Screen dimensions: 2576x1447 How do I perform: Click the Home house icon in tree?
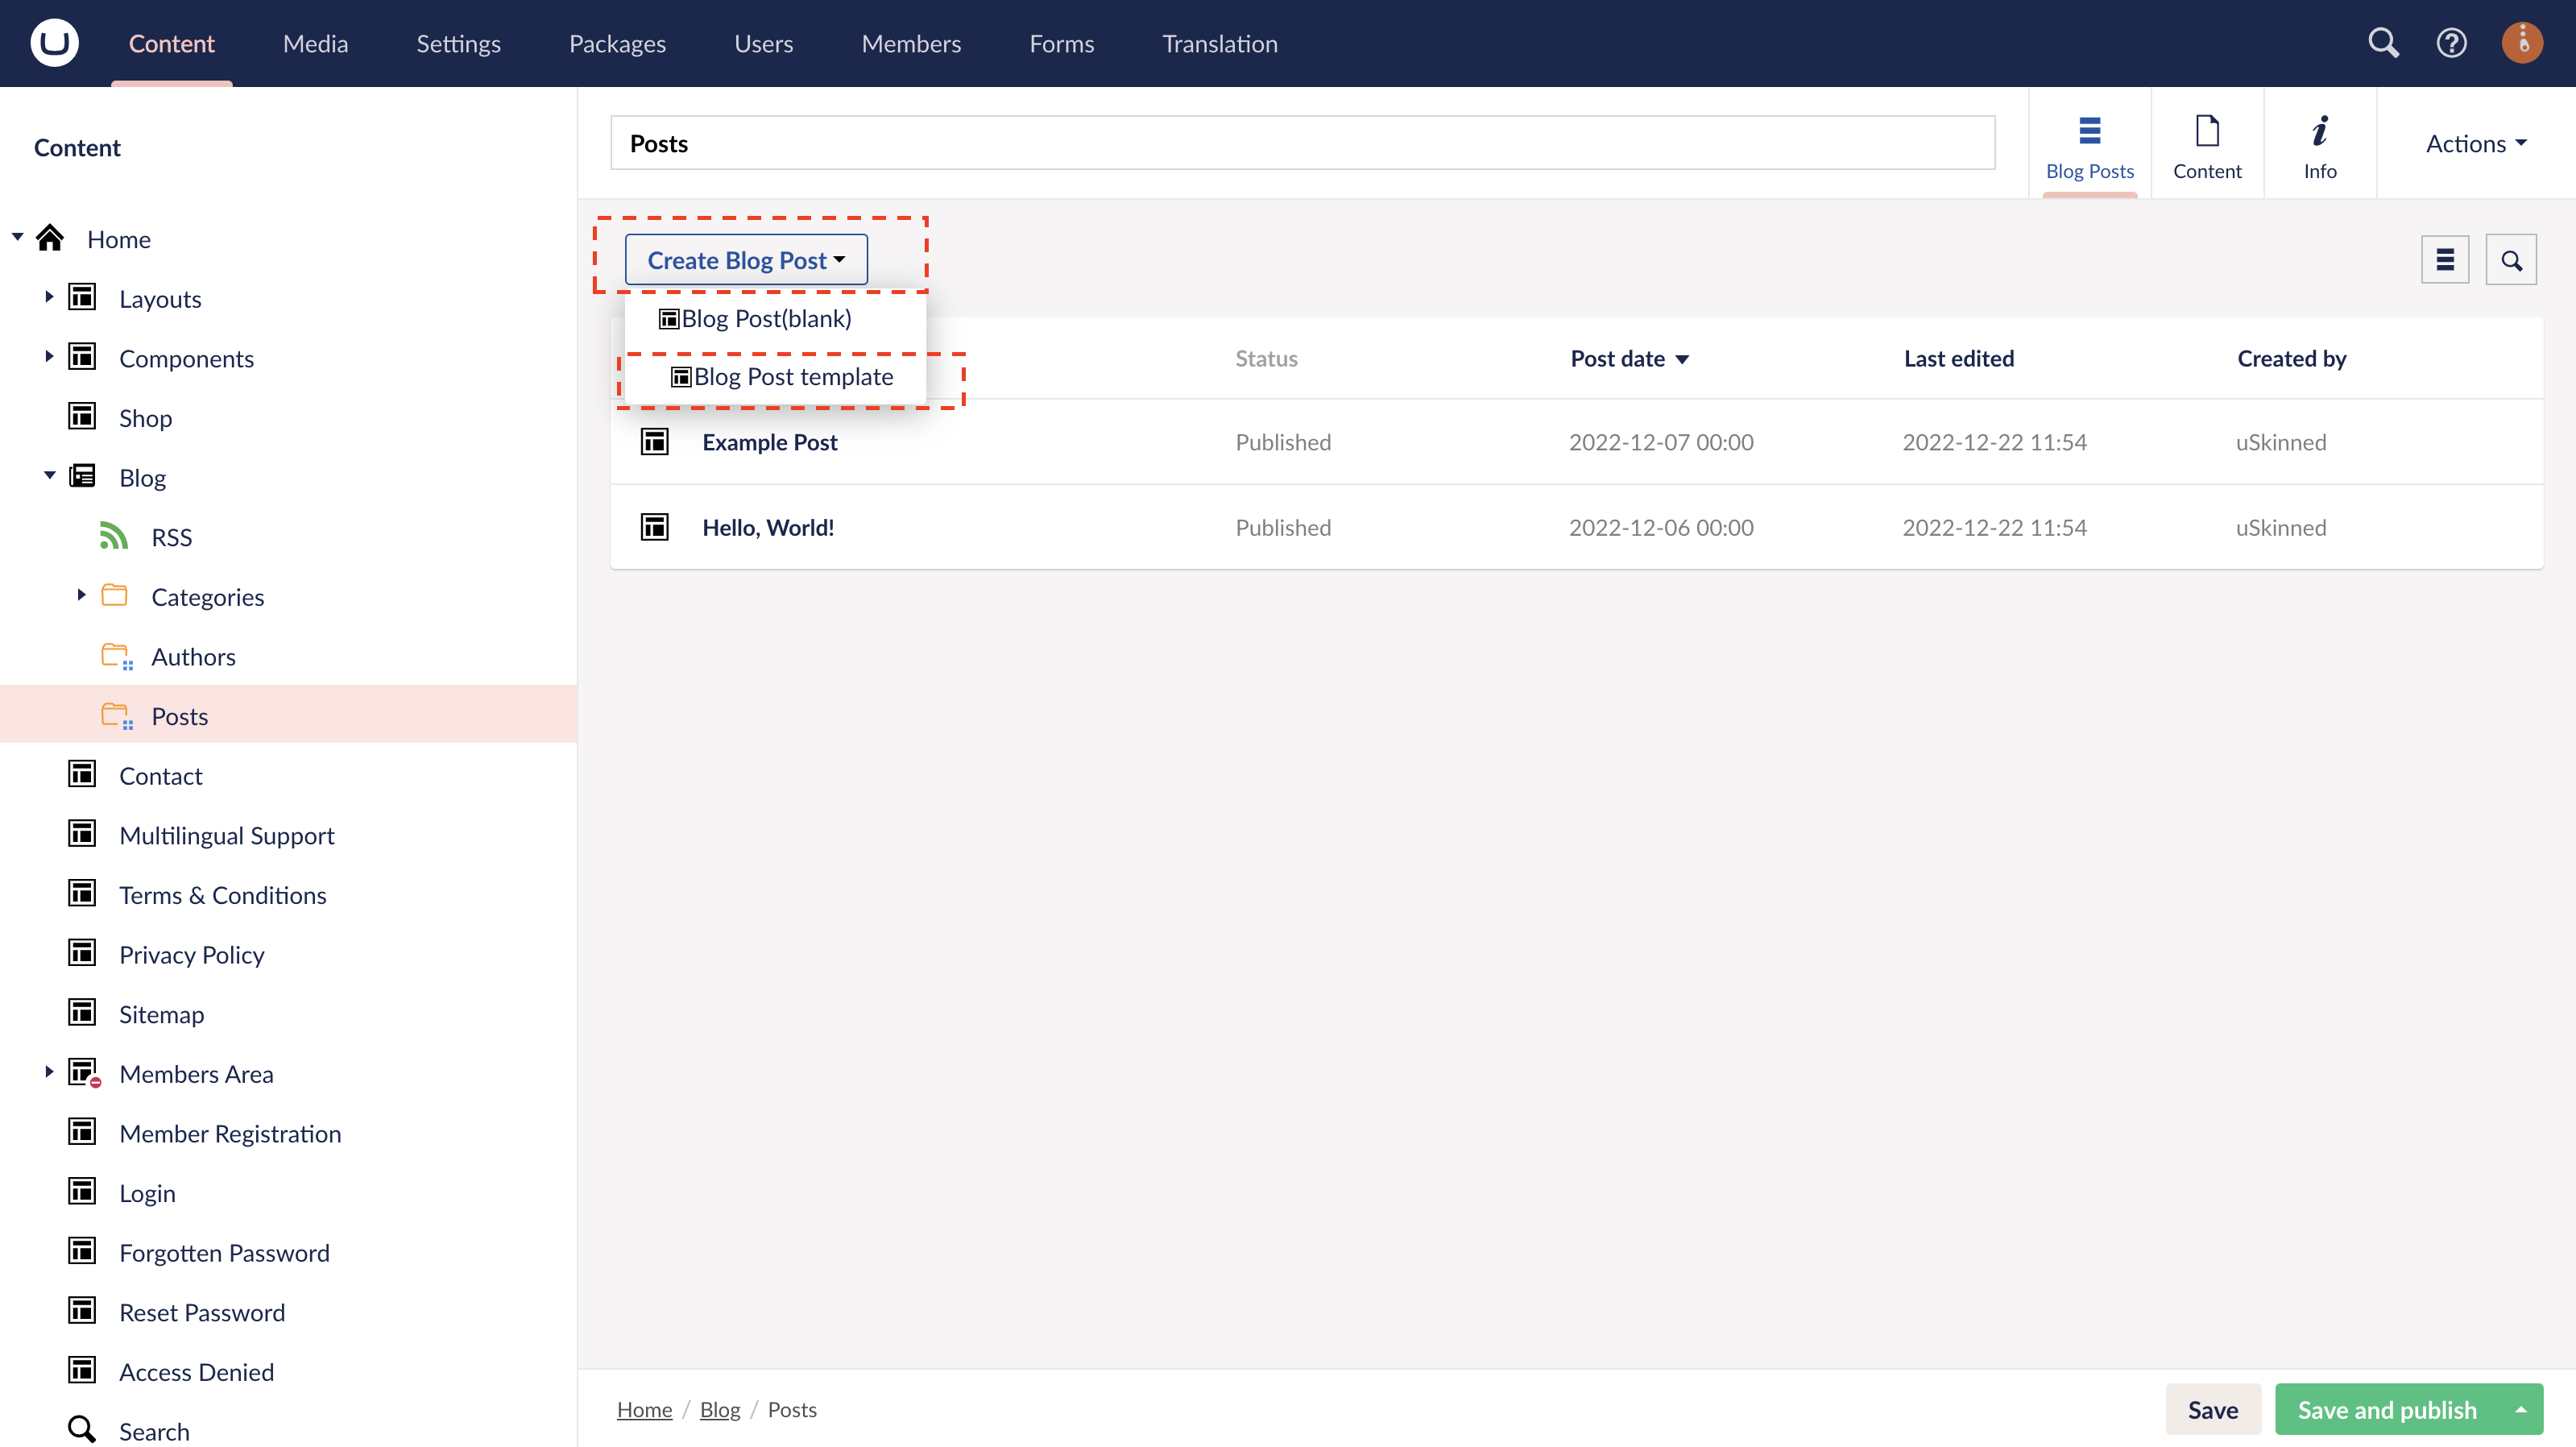pyautogui.click(x=50, y=238)
